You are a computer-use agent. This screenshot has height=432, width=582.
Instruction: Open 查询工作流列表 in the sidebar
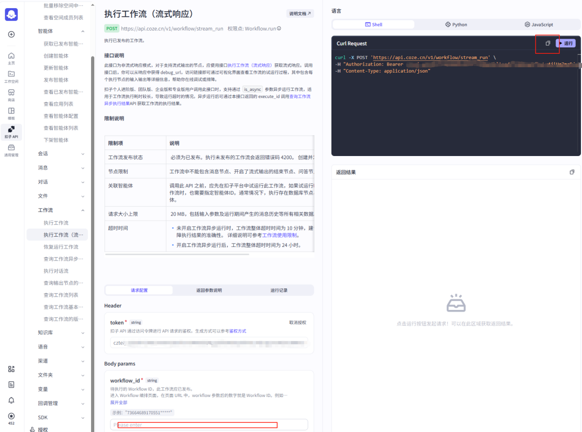pyautogui.click(x=61, y=295)
